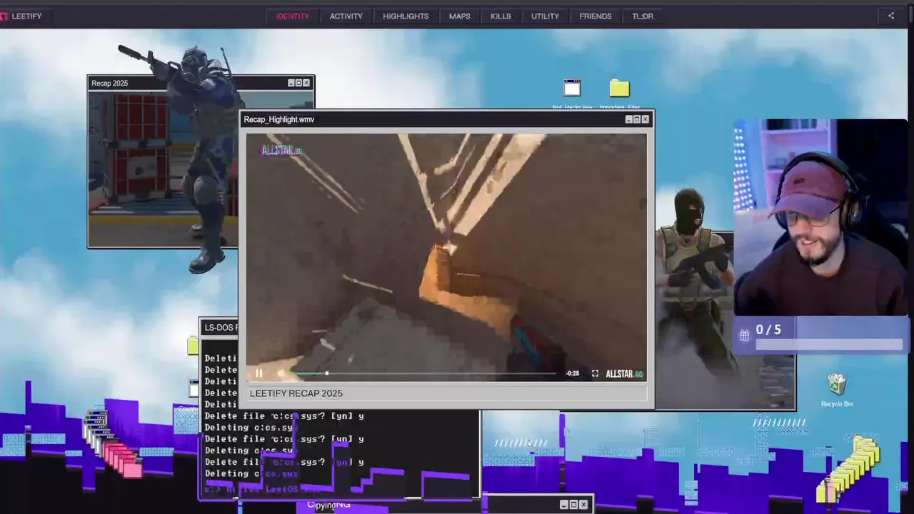Switch to the Activity tab
Viewport: 914px width, 514px height.
[346, 16]
